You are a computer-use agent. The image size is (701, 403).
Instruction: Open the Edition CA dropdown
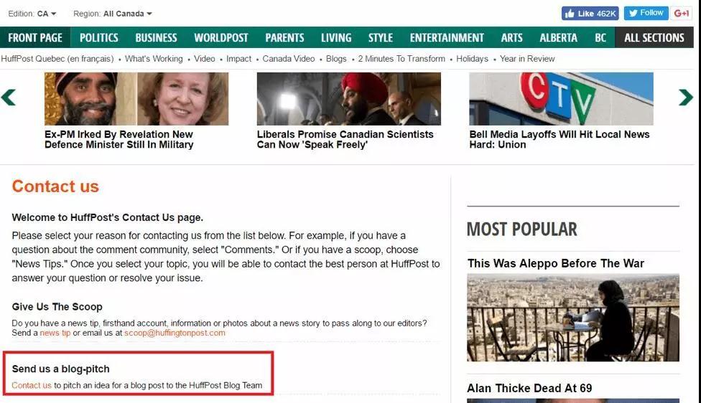coord(32,14)
